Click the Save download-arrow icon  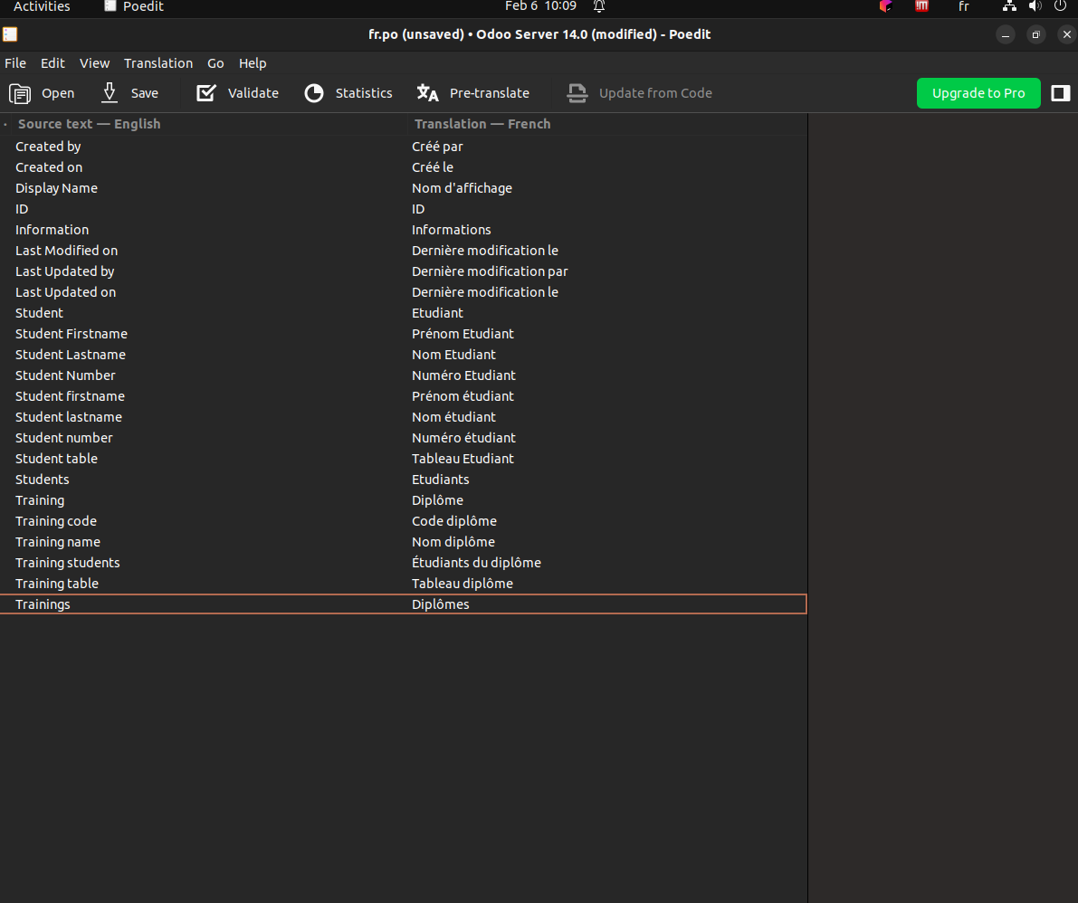[110, 93]
